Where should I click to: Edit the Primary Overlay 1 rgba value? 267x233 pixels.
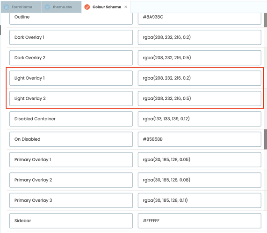[199, 159]
